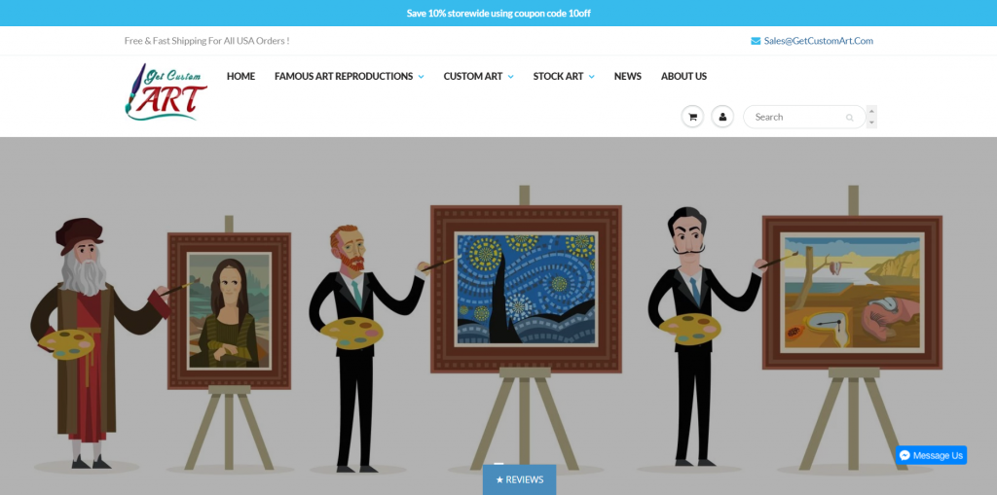Viewport: 997px width, 495px height.
Task: Select the Starry Night painting in slideshow
Action: (526, 289)
